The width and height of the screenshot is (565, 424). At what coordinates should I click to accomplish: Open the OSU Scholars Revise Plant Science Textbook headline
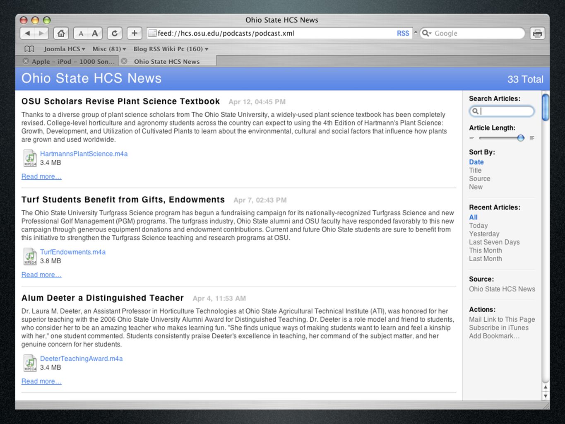tap(121, 101)
